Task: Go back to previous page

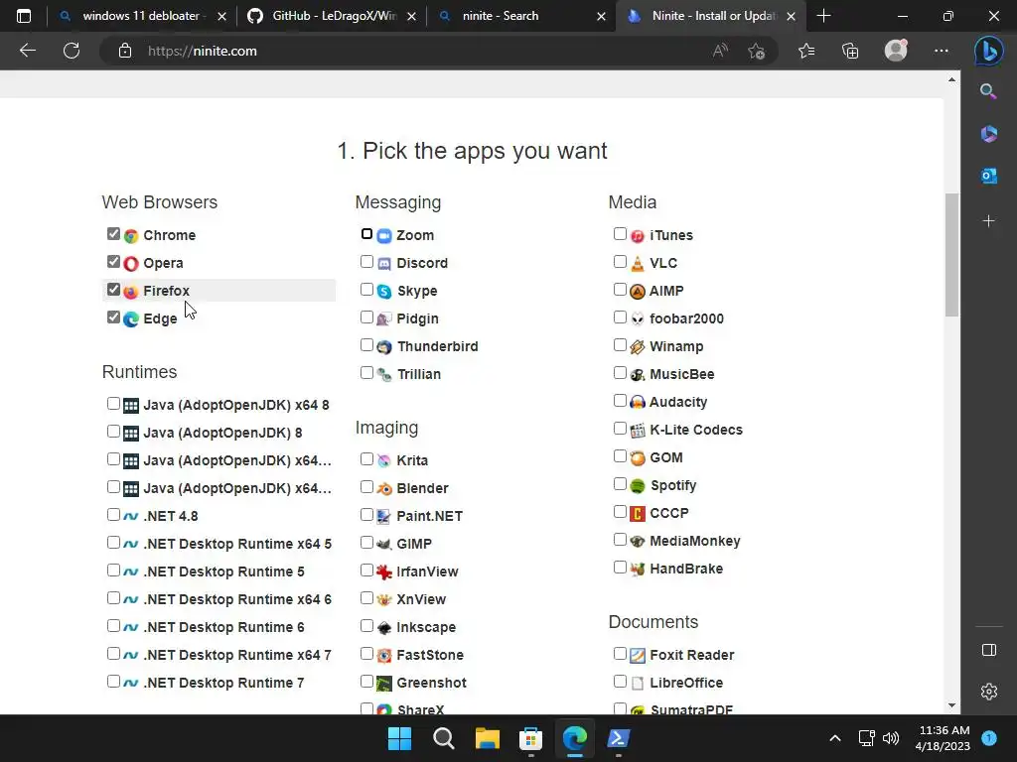Action: 28,51
